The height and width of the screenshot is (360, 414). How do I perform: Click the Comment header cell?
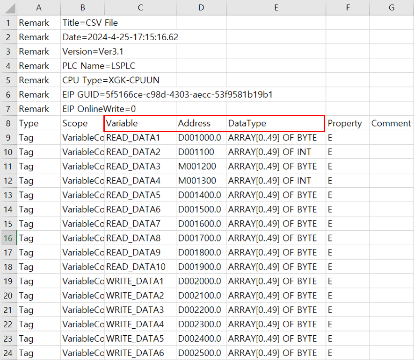pos(391,123)
